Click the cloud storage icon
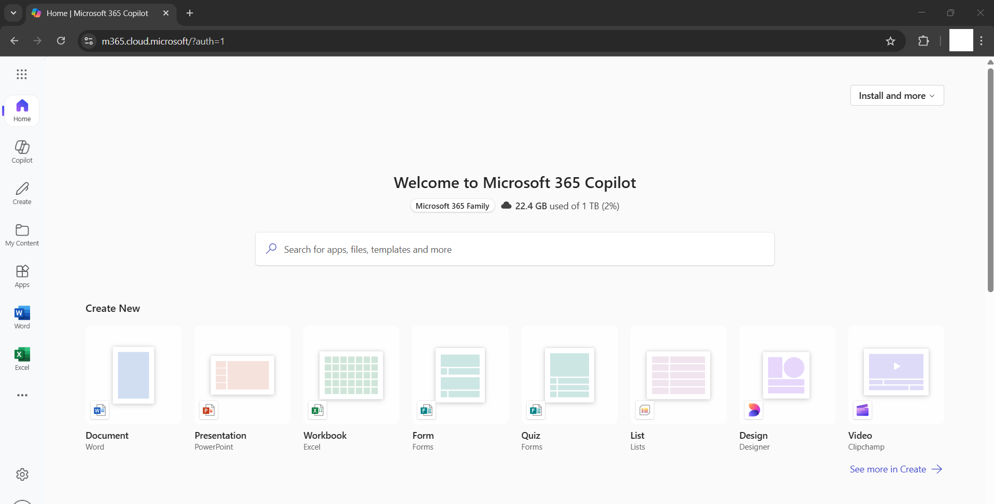The height and width of the screenshot is (504, 994). pyautogui.click(x=506, y=206)
